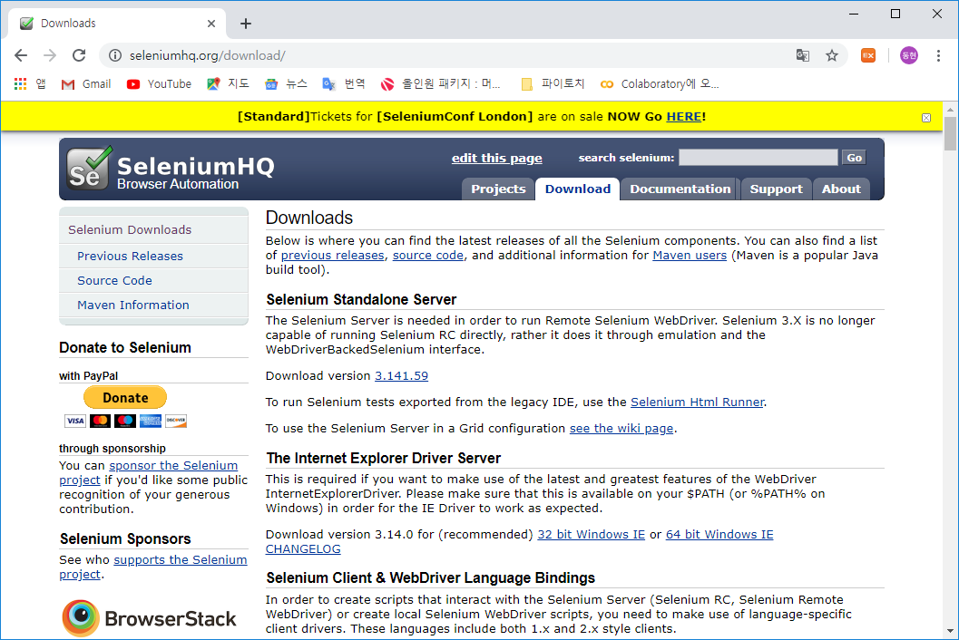Screen dimensions: 959x640
Task: Click the page scrollbar up arrow
Action: (x=950, y=109)
